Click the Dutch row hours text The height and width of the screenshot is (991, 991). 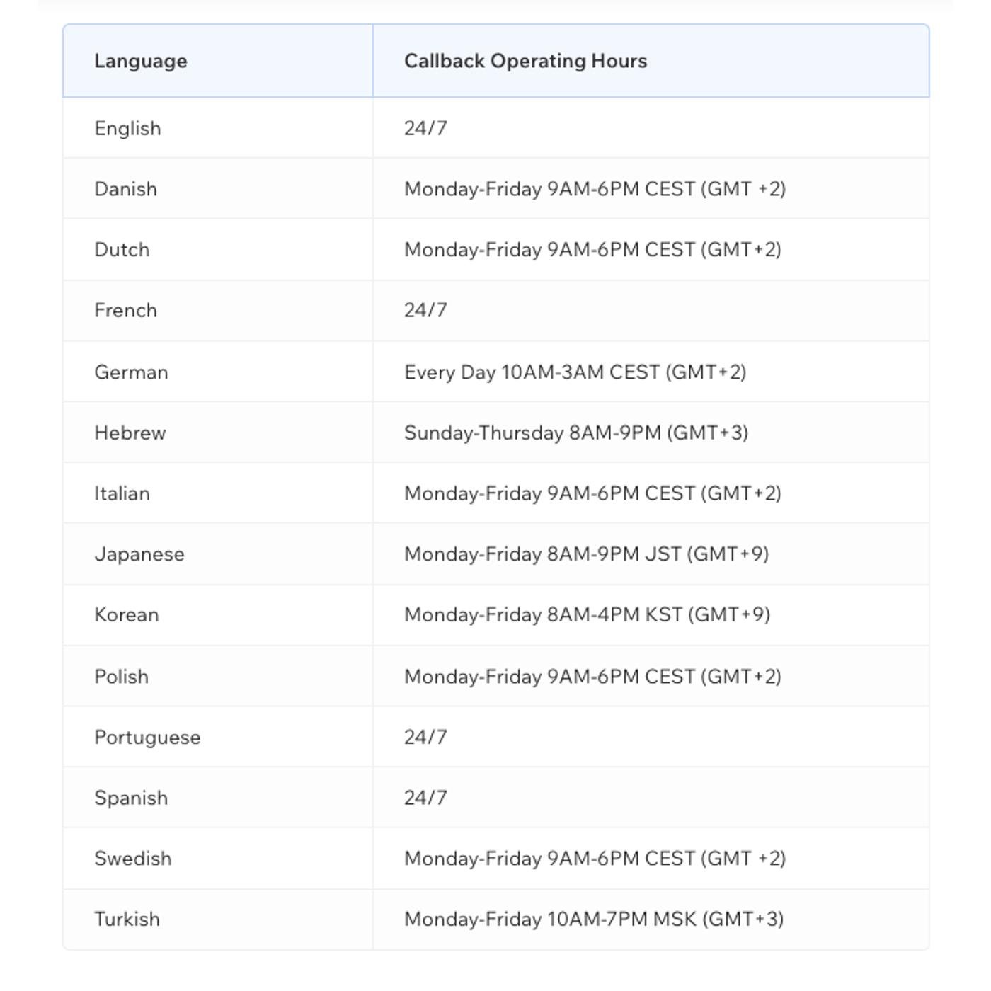pos(592,250)
